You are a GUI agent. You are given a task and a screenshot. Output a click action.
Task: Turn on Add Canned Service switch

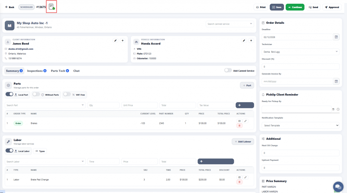pos(228,71)
